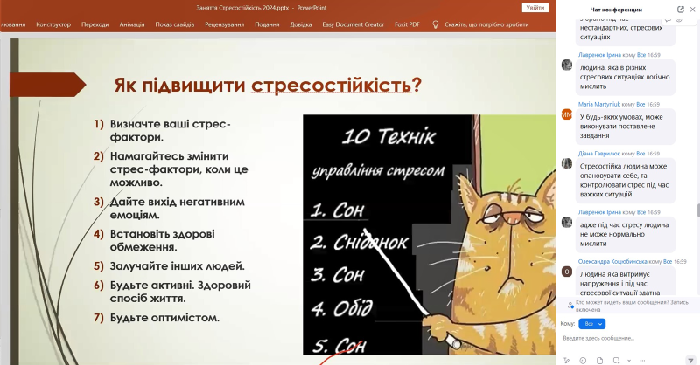The width and height of the screenshot is (700, 365).
Task: Click message 'У будь-яких умовах, може виконувати поставлене завдання'
Action: pos(625,127)
